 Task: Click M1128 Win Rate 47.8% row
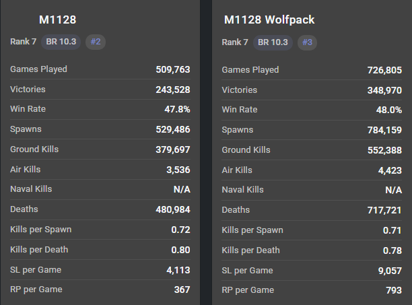(100, 109)
